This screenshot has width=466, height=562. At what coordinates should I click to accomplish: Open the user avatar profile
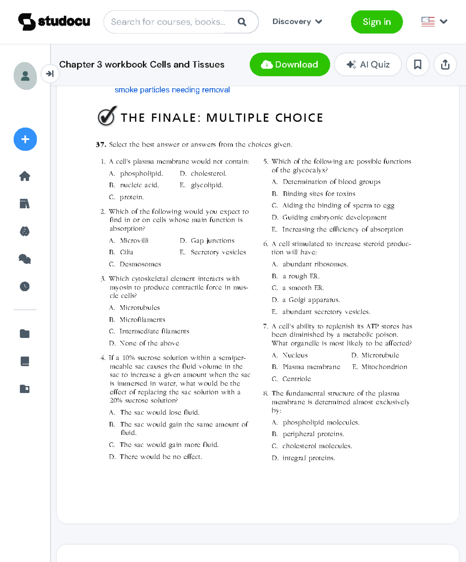[25, 76]
